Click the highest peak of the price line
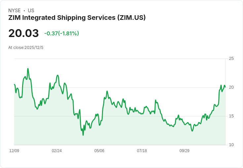The height and width of the screenshot is (168, 243). (28, 68)
